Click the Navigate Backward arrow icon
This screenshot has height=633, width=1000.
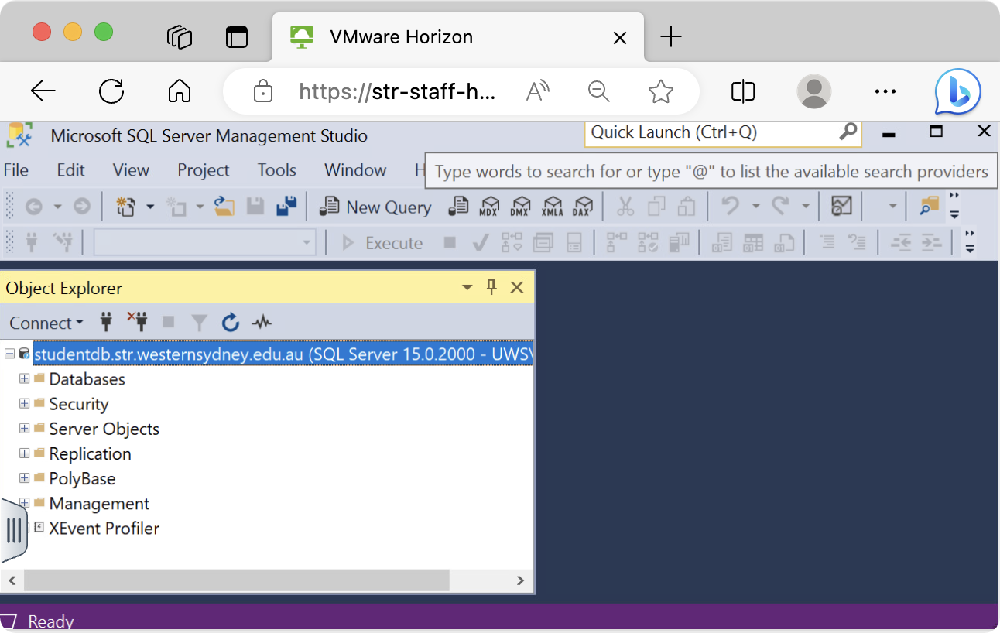33,207
